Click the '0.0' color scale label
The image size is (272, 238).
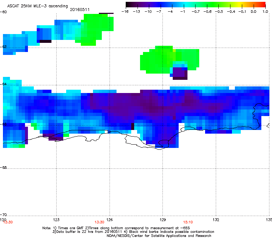point(254,12)
